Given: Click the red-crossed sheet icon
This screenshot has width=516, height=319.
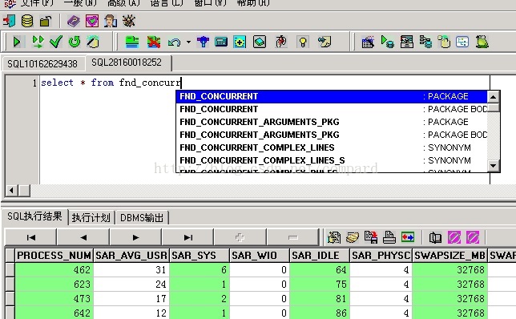Looking at the screenshot, I should click(154, 42).
